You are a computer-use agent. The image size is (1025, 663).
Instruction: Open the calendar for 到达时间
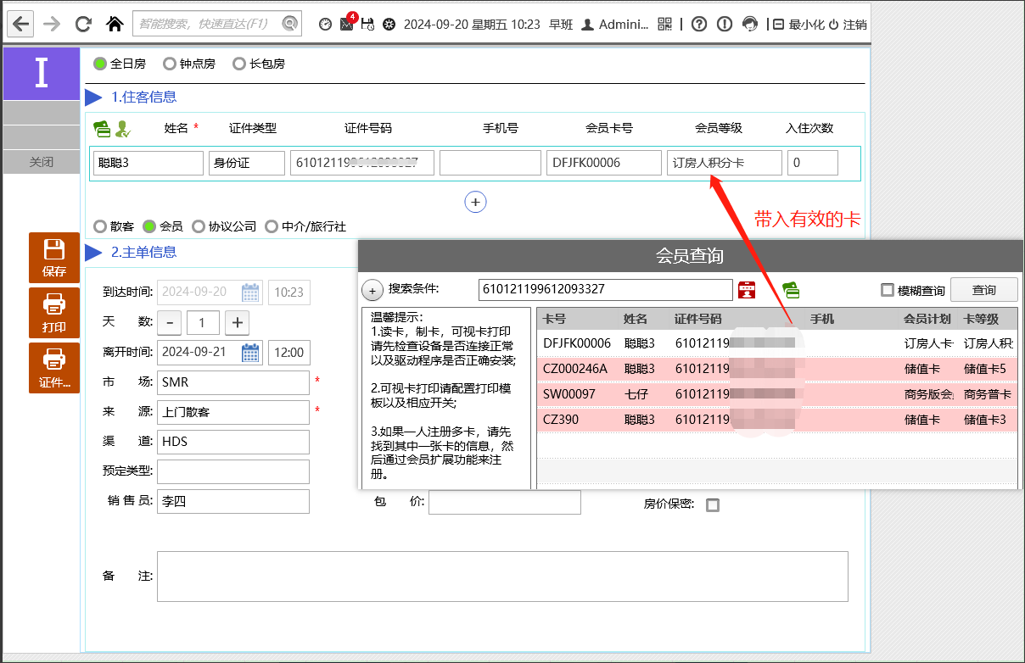pyautogui.click(x=250, y=292)
